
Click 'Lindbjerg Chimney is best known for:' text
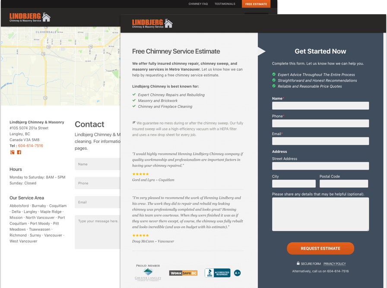point(165,86)
